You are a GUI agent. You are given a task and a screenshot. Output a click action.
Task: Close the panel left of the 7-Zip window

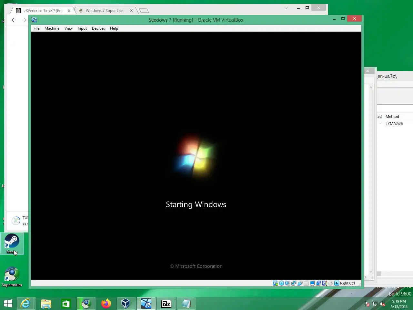[368, 71]
